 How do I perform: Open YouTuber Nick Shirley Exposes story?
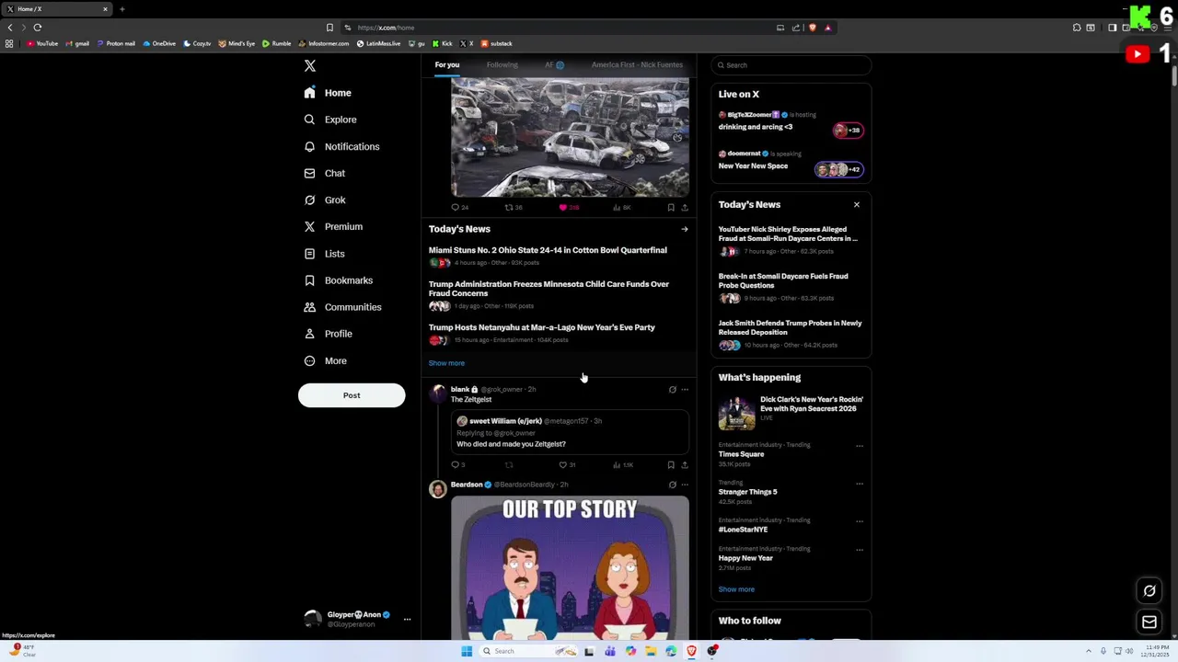(x=788, y=234)
